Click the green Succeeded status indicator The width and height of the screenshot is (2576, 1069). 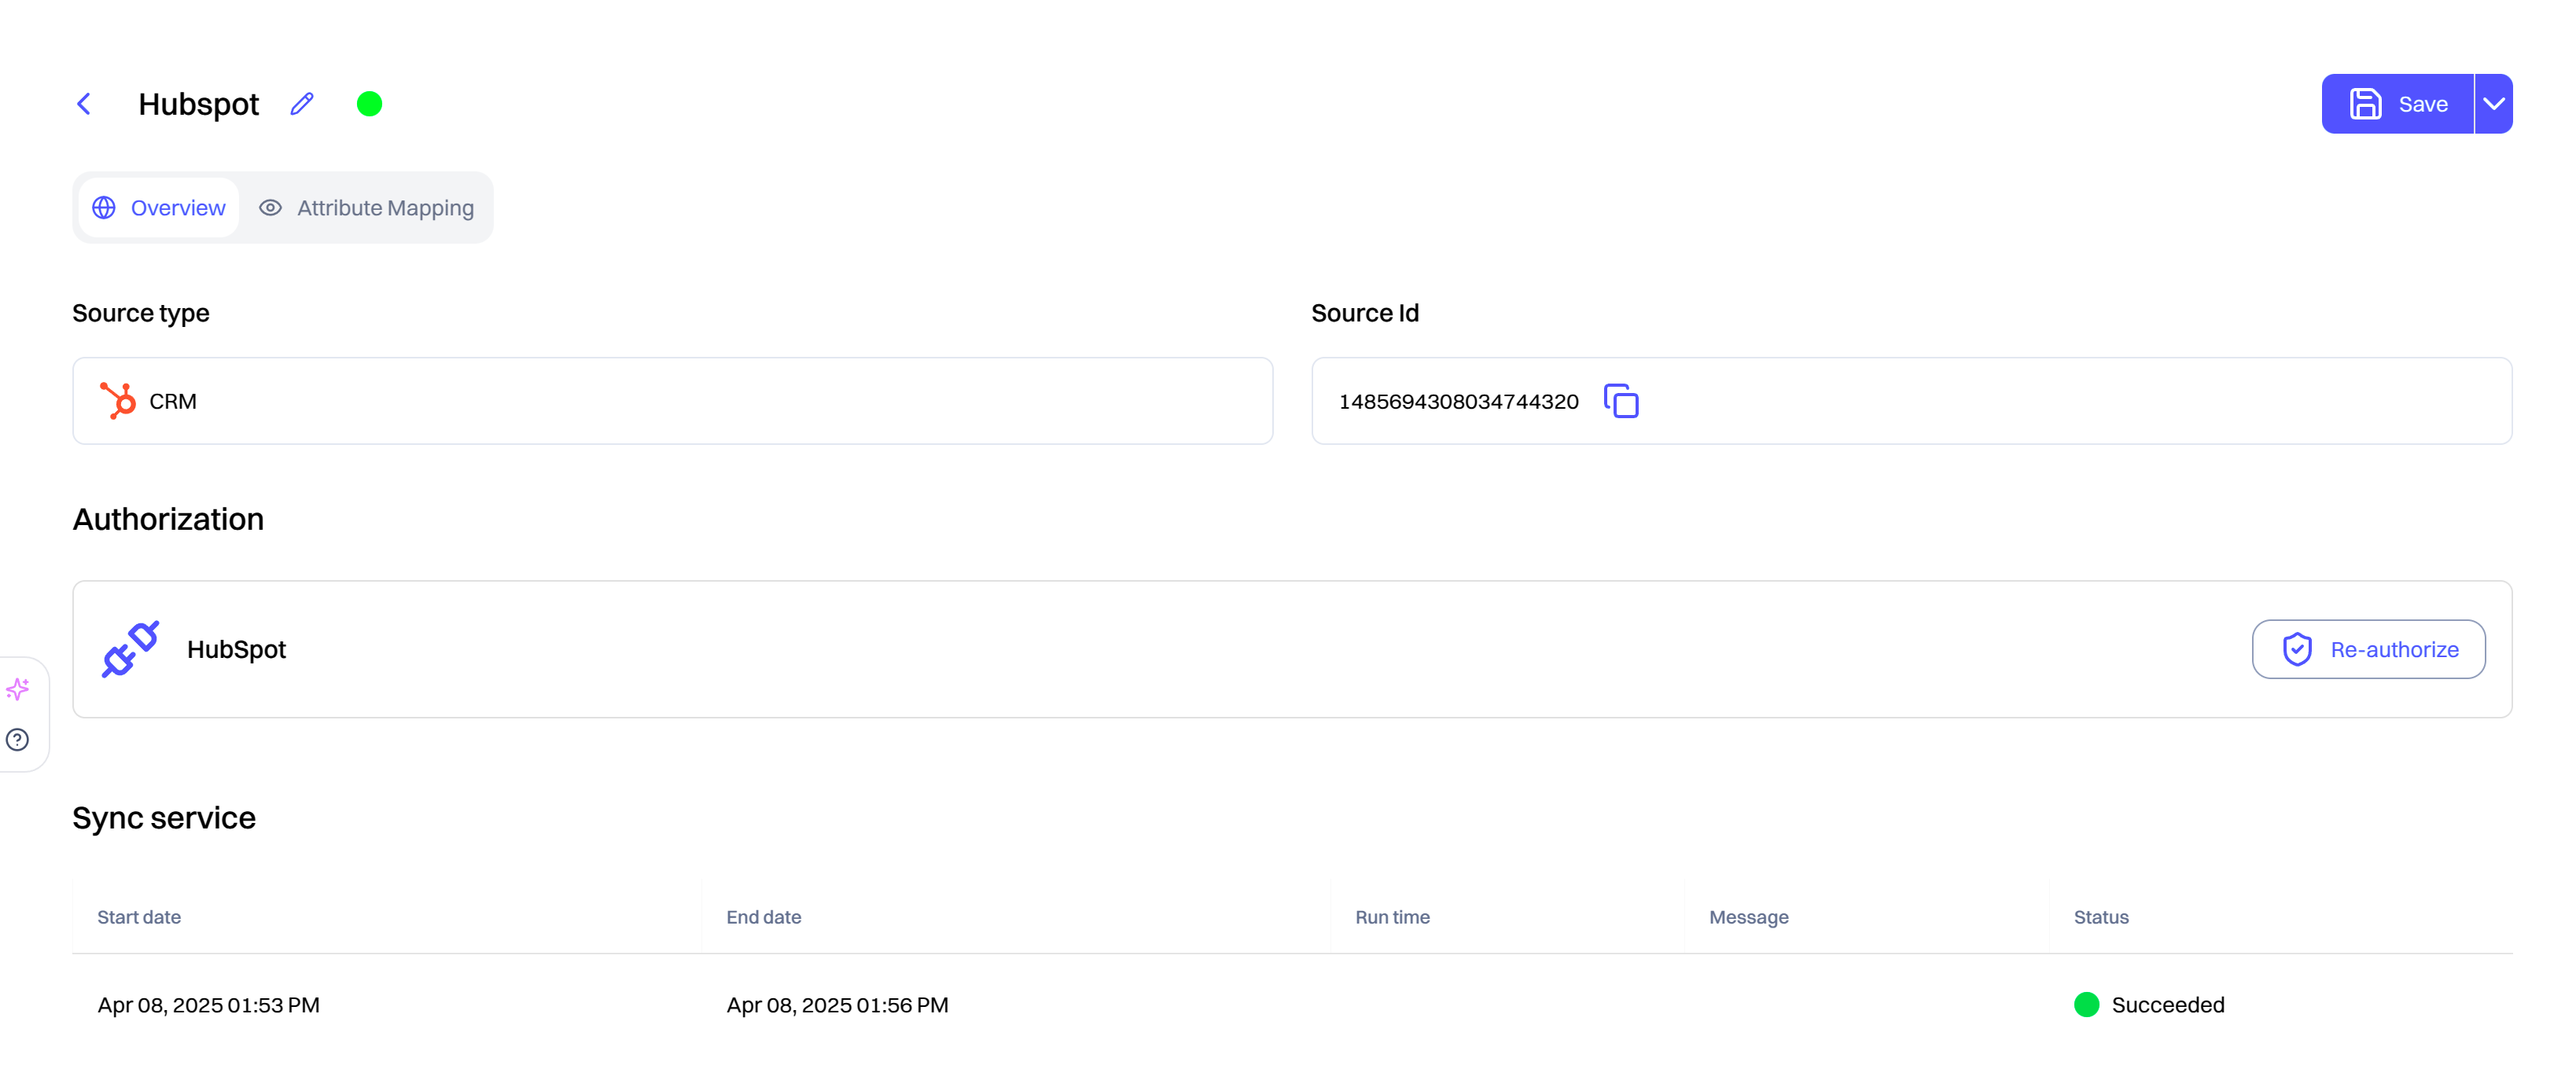pos(2086,1004)
